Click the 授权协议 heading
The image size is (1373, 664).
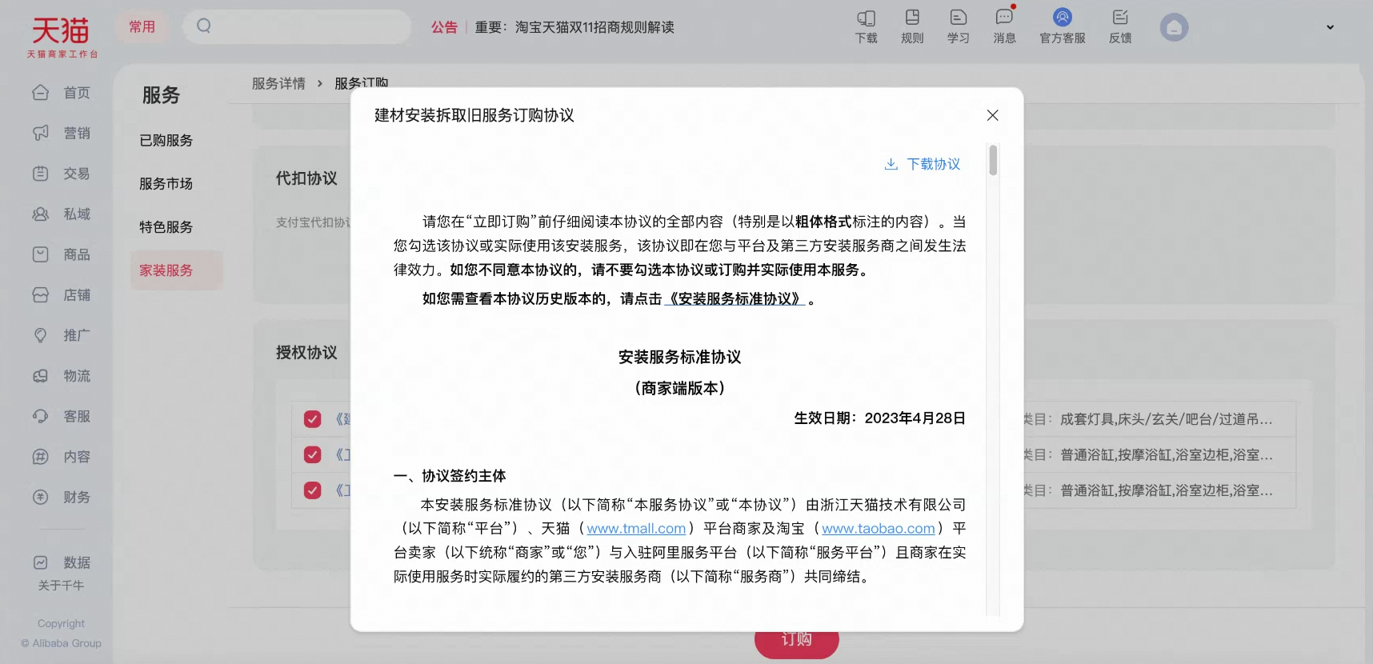[x=306, y=353]
